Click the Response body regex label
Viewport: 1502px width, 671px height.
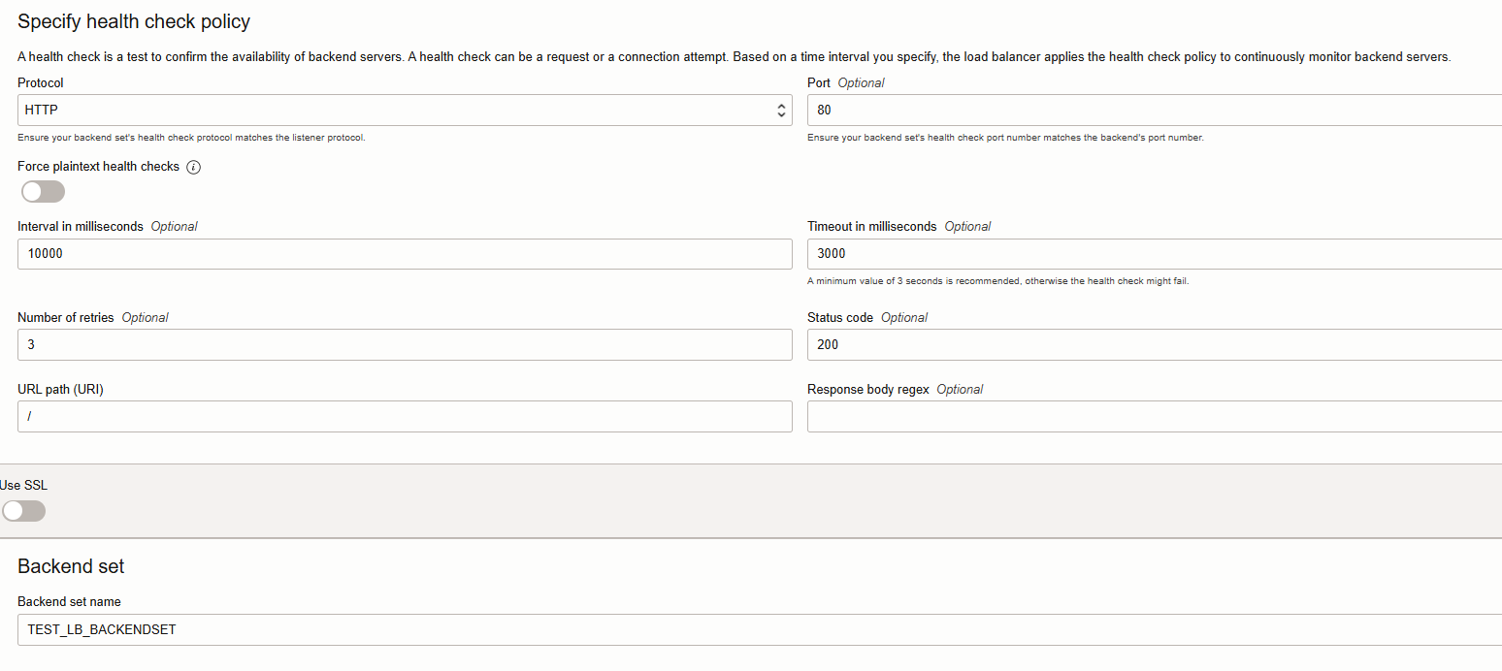(868, 390)
